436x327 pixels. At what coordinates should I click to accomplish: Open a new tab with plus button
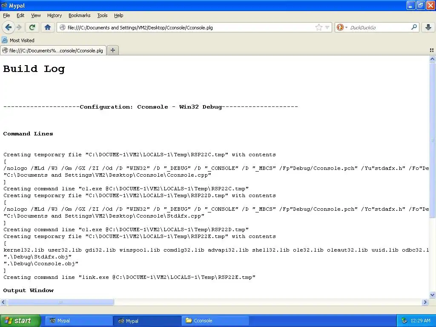click(112, 50)
